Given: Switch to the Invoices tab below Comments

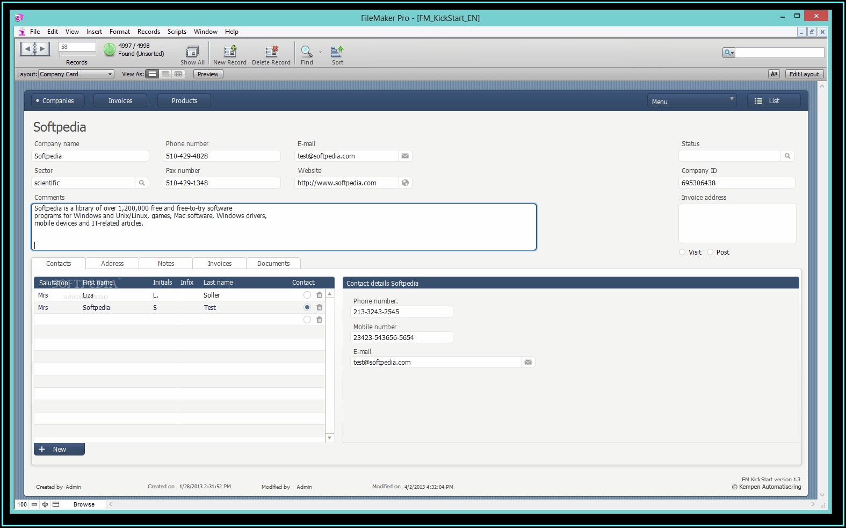Looking at the screenshot, I should click(220, 263).
